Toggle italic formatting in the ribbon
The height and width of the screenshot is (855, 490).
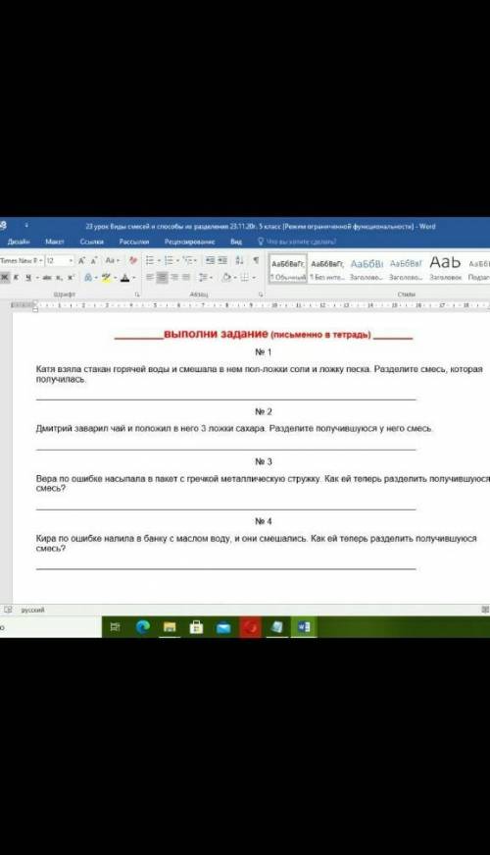click(x=16, y=278)
